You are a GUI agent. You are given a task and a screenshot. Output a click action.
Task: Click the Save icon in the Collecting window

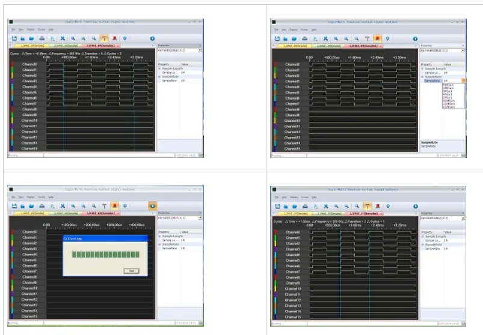click(x=14, y=206)
